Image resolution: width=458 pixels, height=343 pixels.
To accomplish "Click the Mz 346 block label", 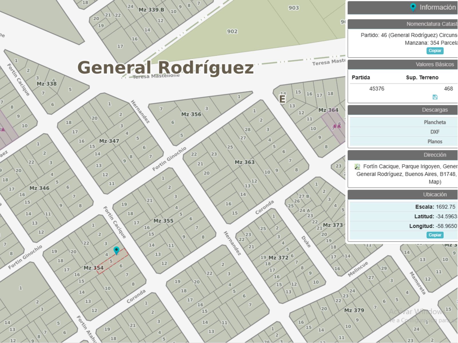I will click(x=40, y=188).
